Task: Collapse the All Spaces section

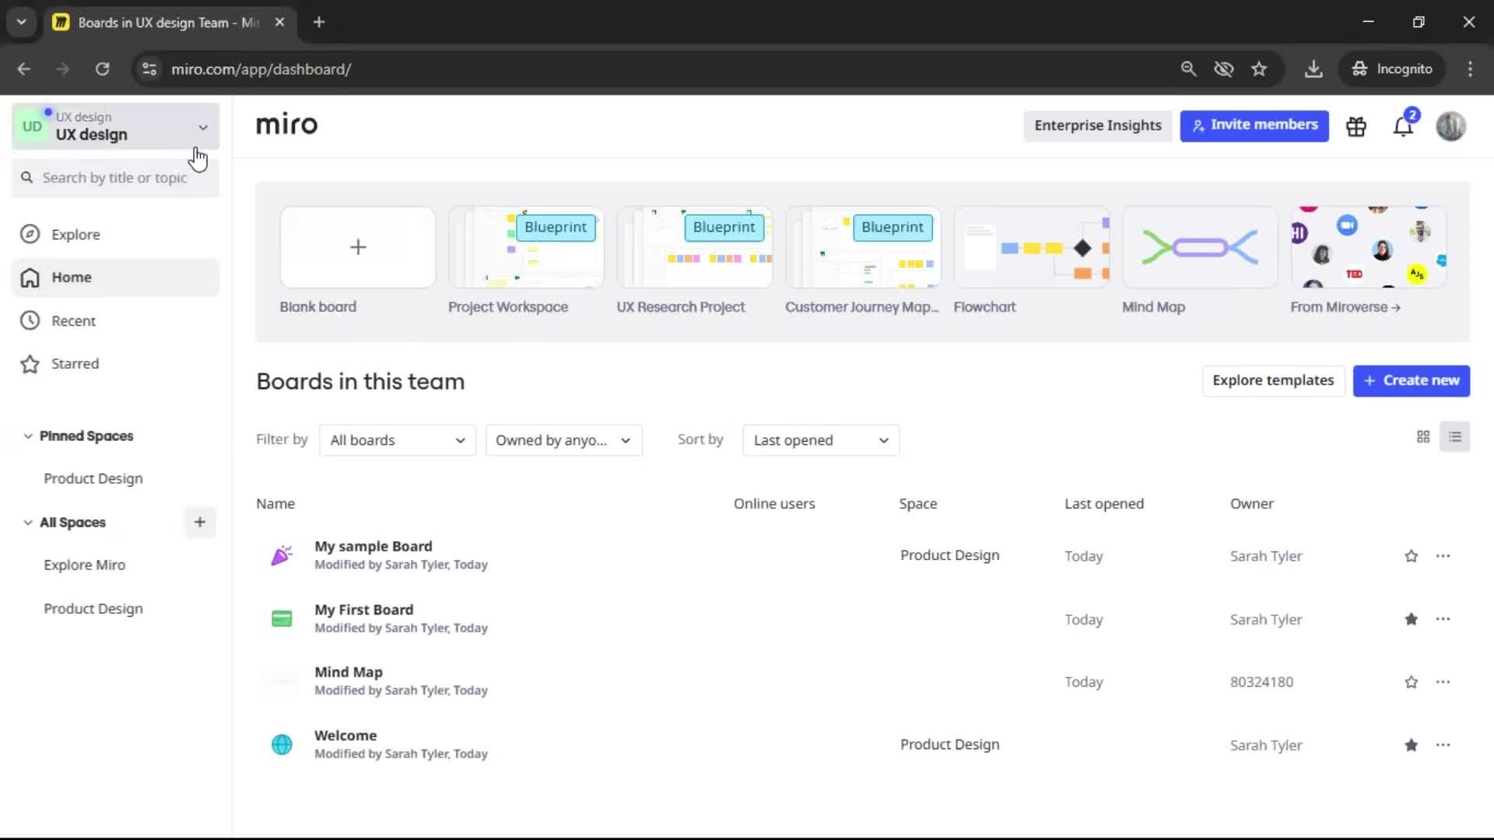Action: point(28,523)
